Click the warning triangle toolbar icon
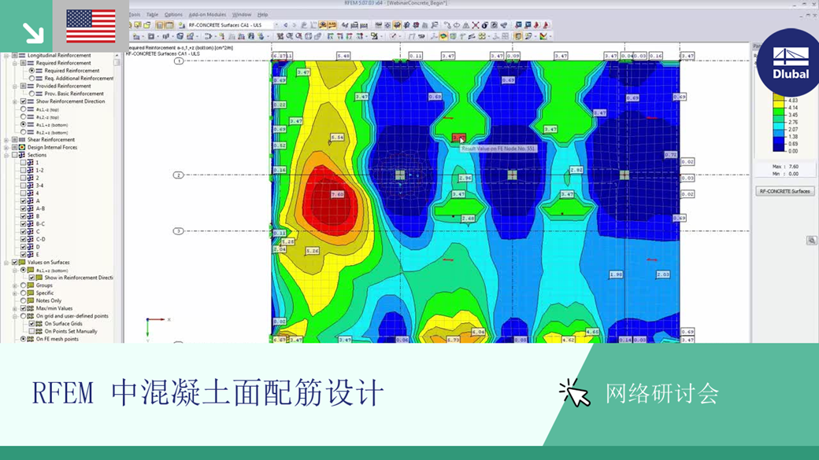Viewport: 819px width, 460px height. tap(466, 24)
